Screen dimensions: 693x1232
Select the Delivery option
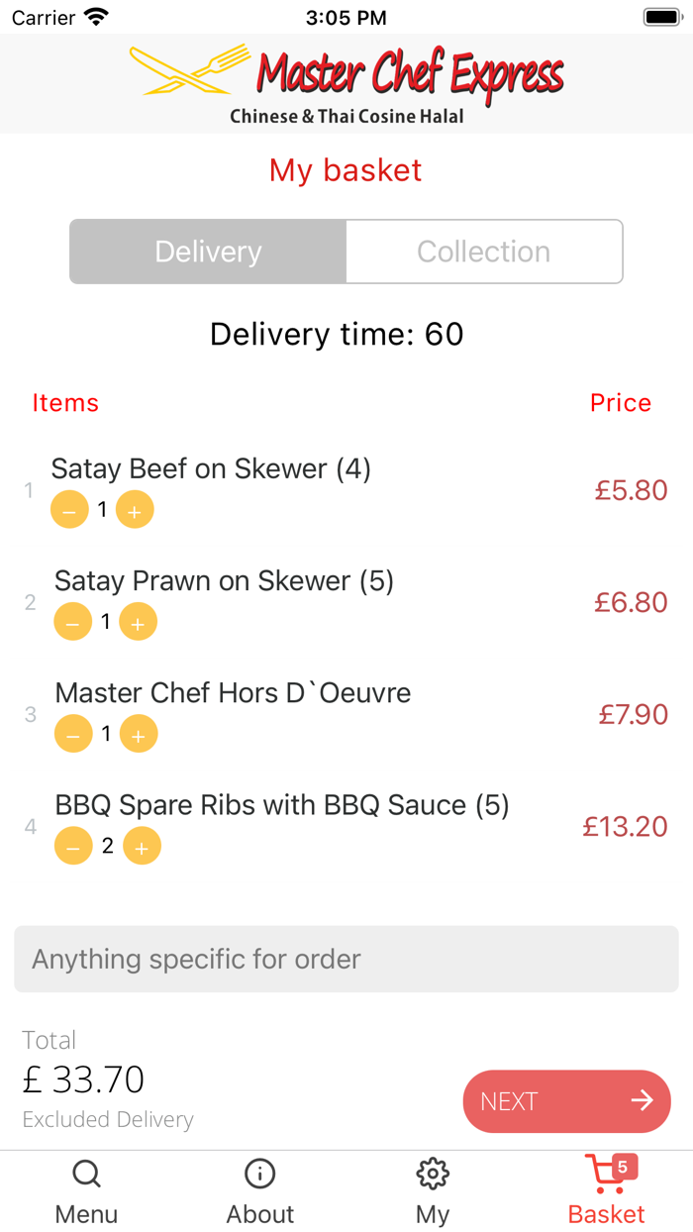click(207, 252)
